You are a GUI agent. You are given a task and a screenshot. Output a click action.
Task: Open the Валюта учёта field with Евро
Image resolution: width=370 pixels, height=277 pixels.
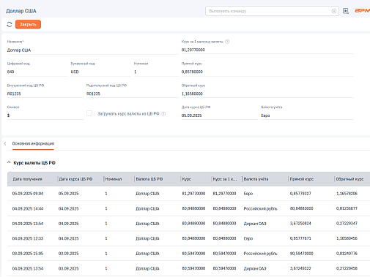(307, 115)
